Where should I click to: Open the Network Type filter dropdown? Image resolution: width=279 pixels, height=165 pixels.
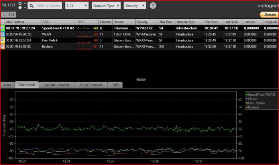pos(106,6)
